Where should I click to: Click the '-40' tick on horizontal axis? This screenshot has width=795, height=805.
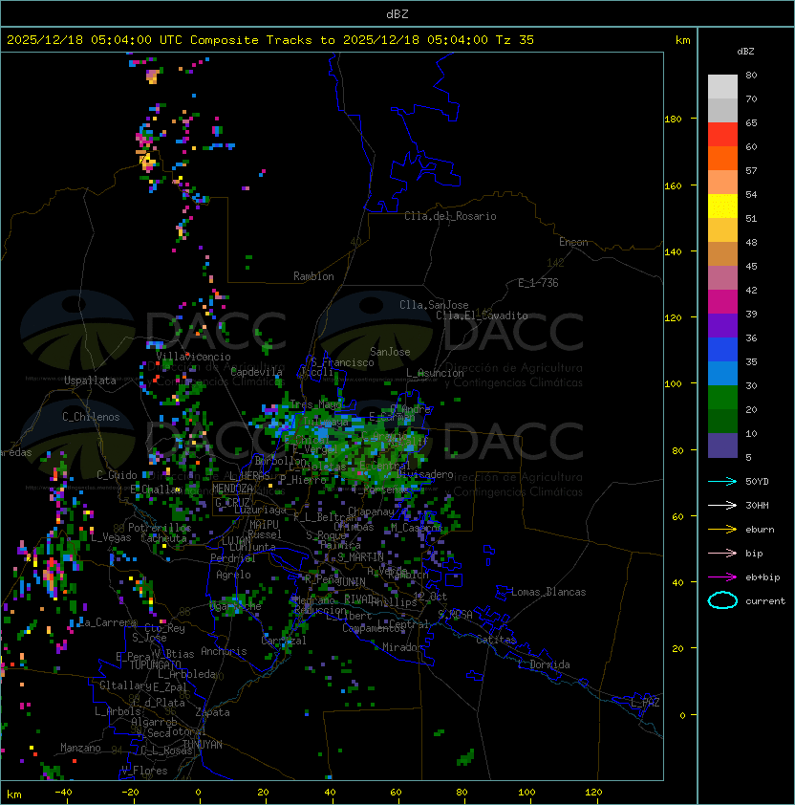pos(63,793)
